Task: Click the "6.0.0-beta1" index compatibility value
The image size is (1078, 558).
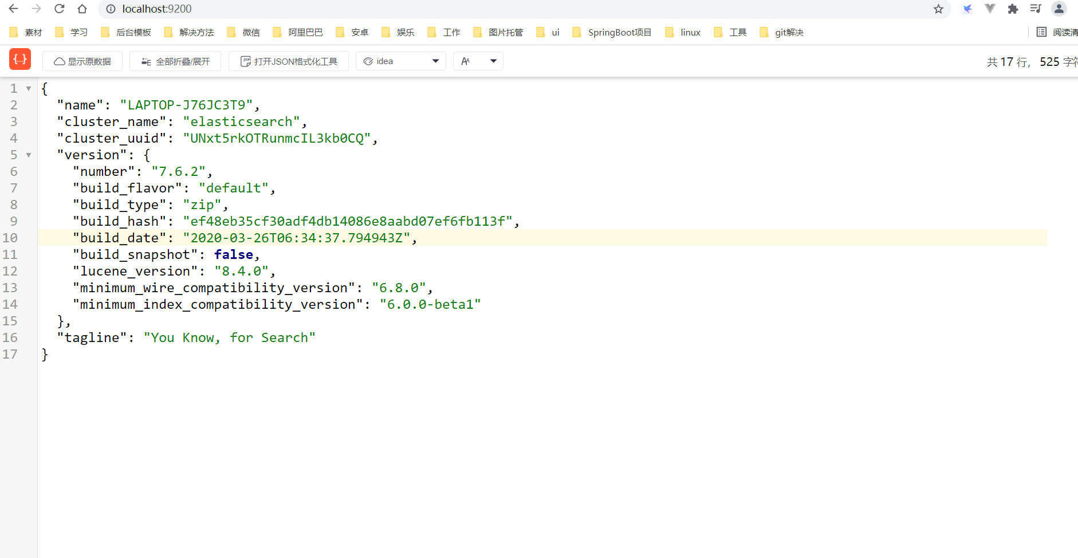Action: point(430,305)
